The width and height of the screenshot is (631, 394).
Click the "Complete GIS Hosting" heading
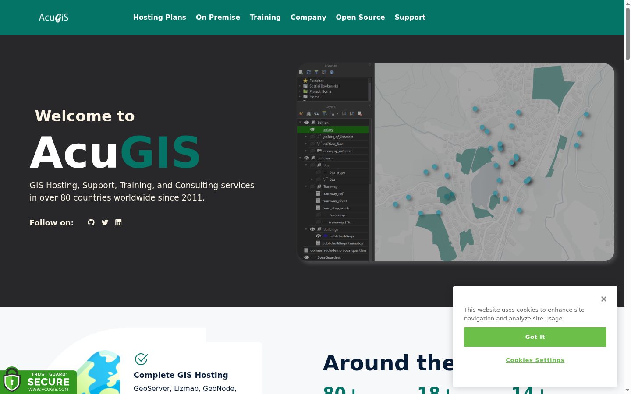click(181, 375)
